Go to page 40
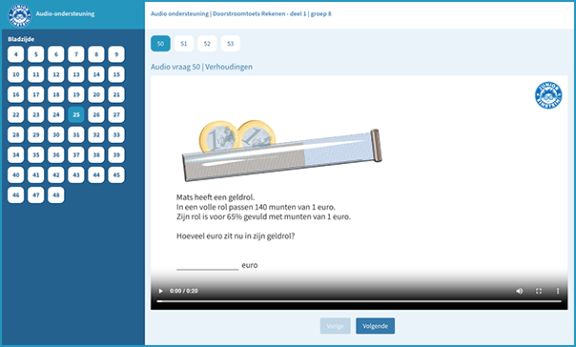 [x=16, y=175]
